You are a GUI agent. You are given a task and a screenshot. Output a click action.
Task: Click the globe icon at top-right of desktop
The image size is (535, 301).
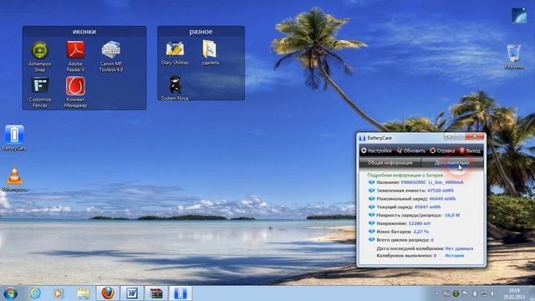[519, 15]
